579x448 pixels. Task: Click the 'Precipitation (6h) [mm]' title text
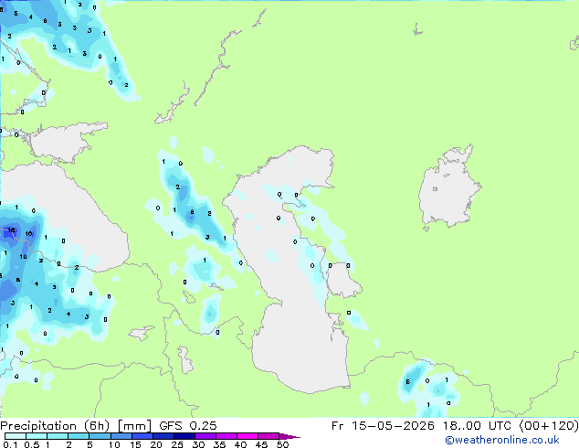pyautogui.click(x=76, y=426)
